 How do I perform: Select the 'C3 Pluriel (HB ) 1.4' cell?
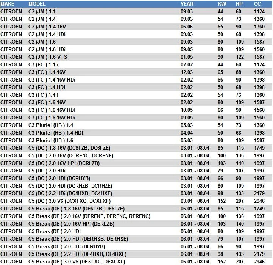(51, 125)
